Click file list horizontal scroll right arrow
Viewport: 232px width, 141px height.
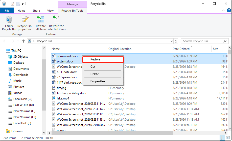pos(225,133)
